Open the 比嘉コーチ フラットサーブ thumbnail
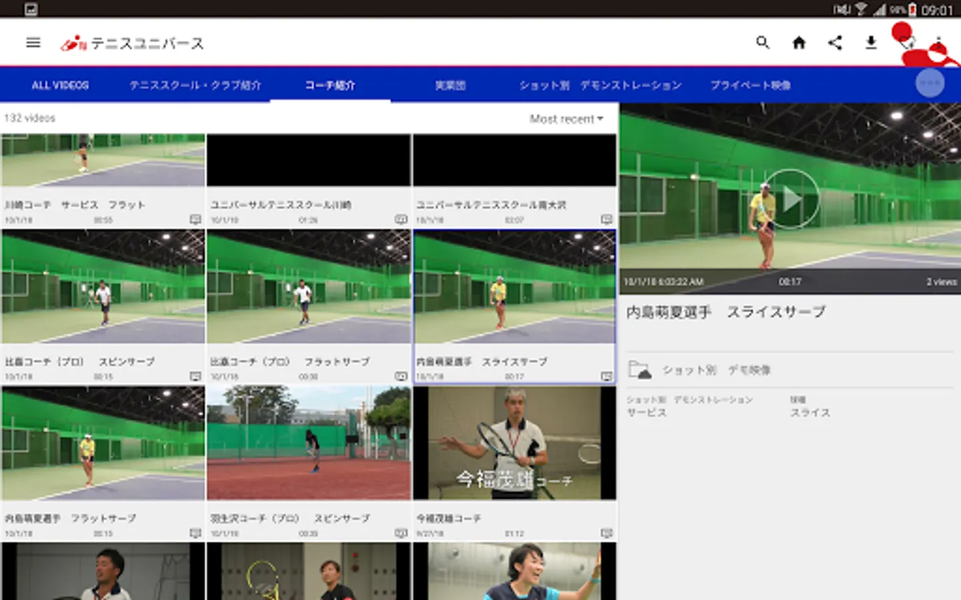 309,287
